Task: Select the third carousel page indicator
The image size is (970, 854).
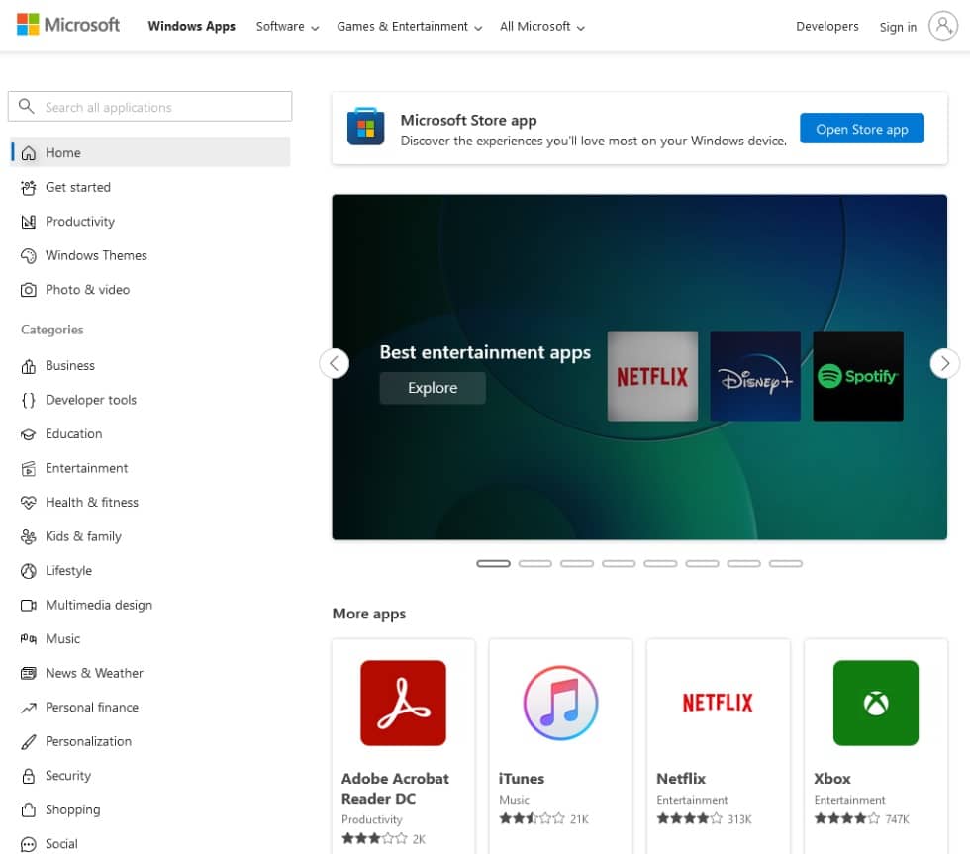Action: [576, 563]
